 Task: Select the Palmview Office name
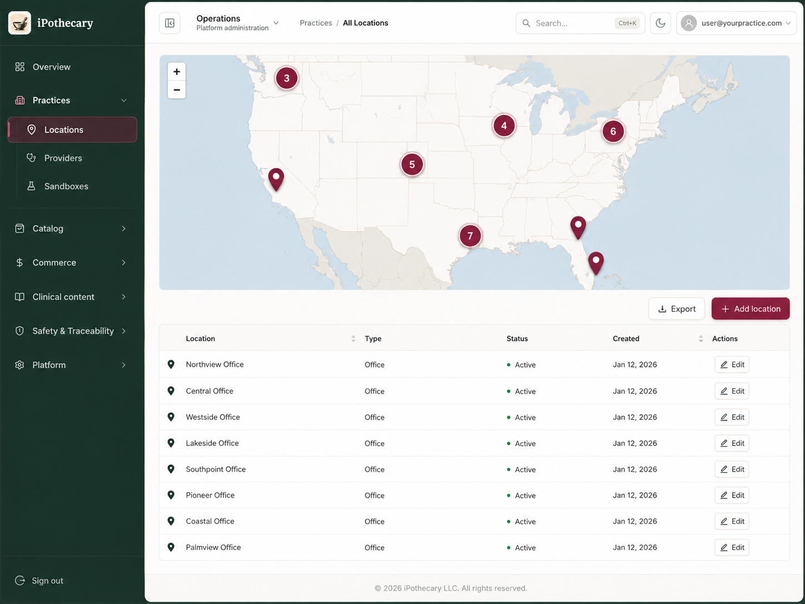pos(213,547)
